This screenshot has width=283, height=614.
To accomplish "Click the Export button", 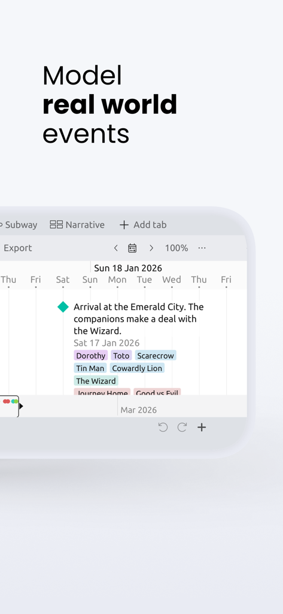I will (17, 248).
